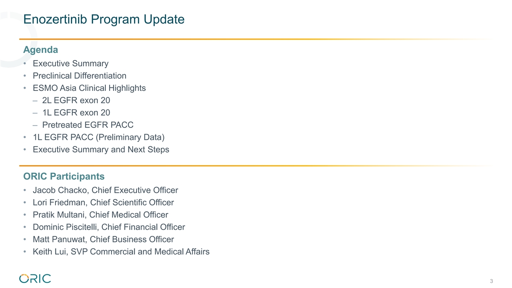Image resolution: width=512 pixels, height=288 pixels.
Task: Click the ORIC logo in the footer
Action: [35, 279]
